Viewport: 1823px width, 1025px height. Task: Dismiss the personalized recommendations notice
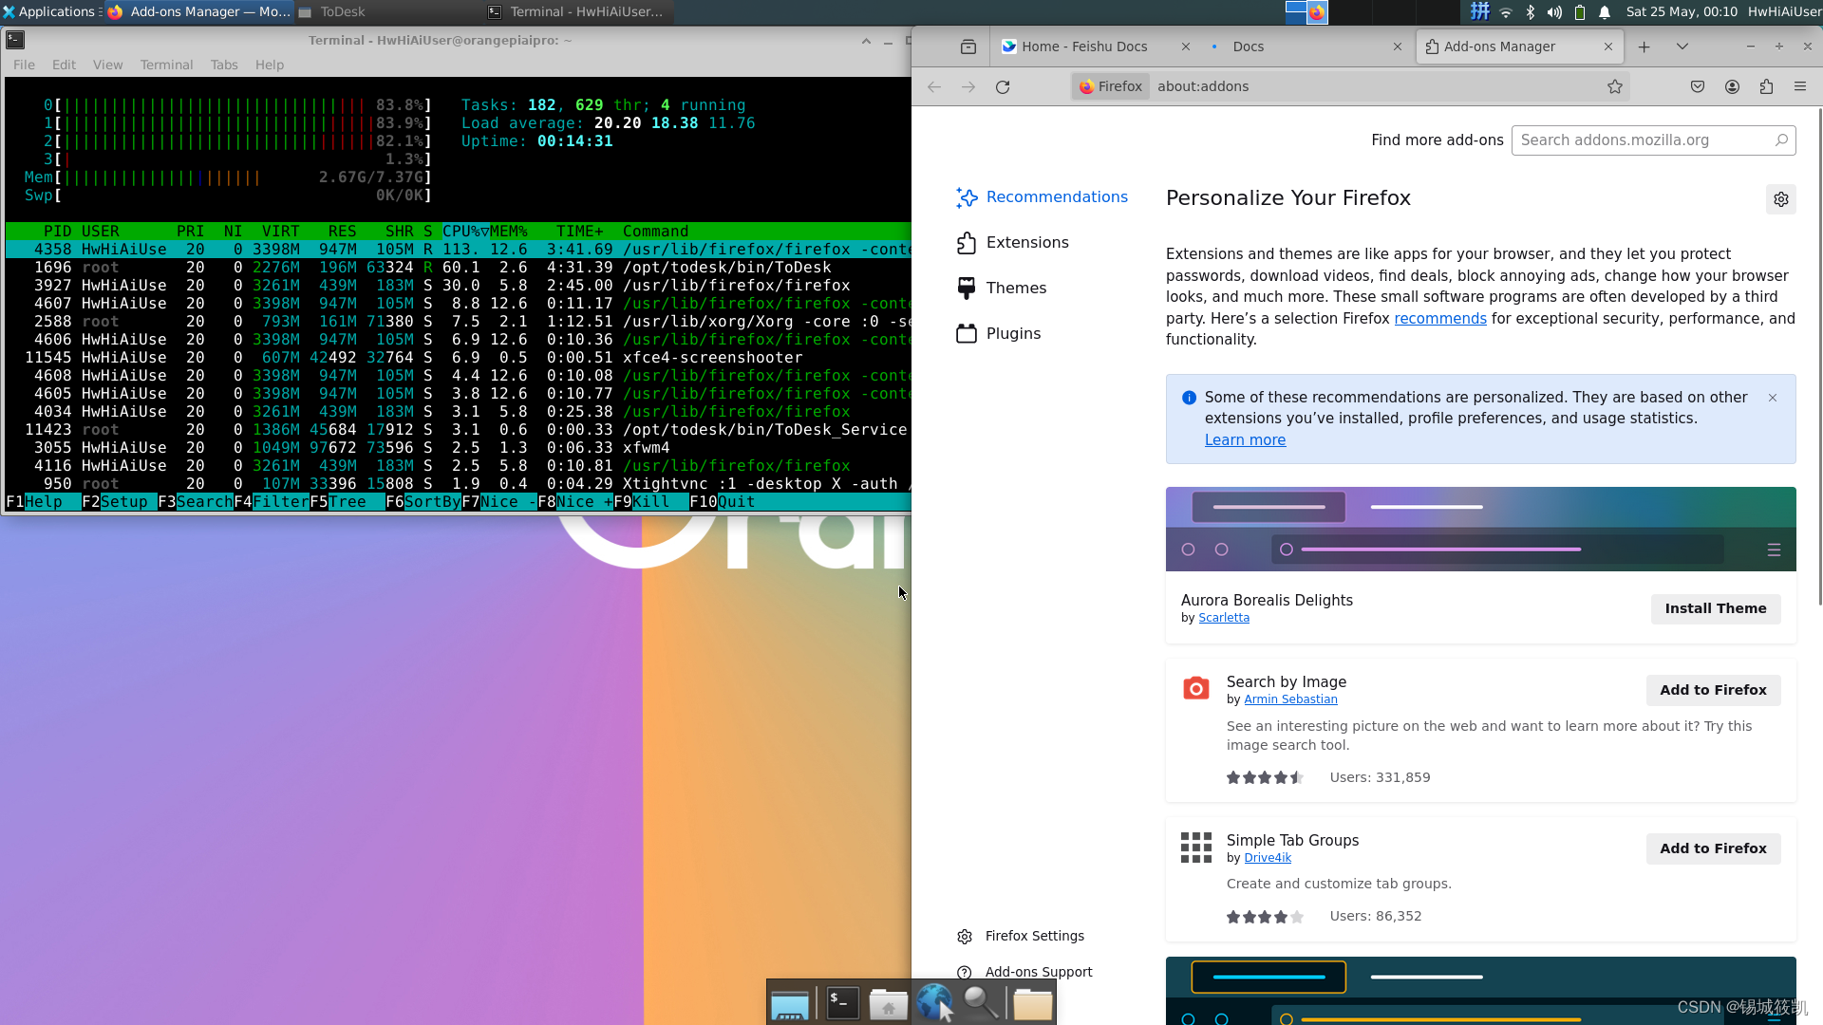coord(1773,398)
